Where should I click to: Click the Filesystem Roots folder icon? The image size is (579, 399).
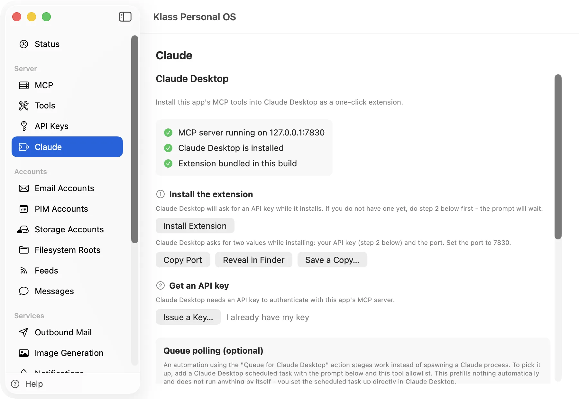(x=24, y=250)
